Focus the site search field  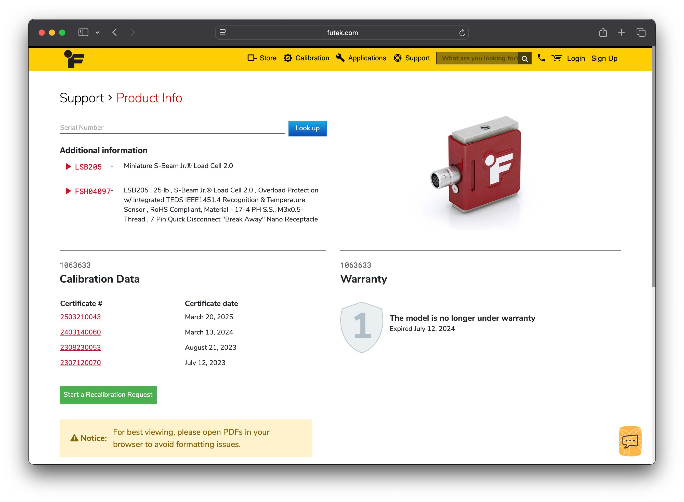coord(478,58)
